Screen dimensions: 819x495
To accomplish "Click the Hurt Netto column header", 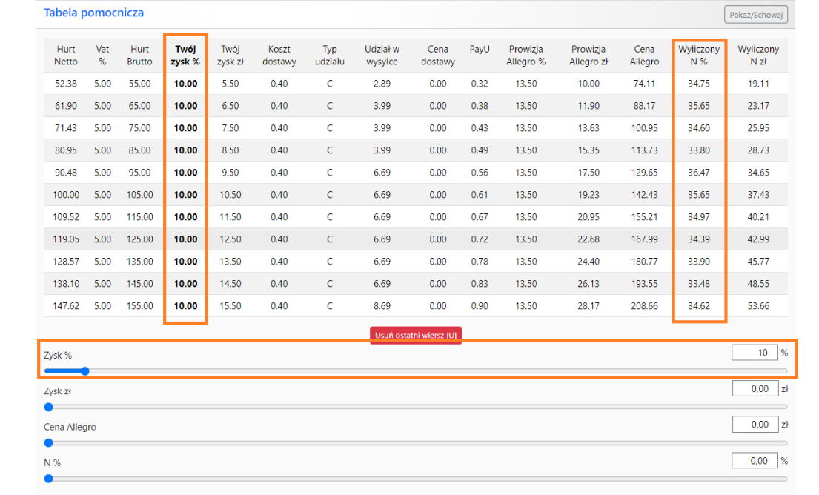I will 66,56.
